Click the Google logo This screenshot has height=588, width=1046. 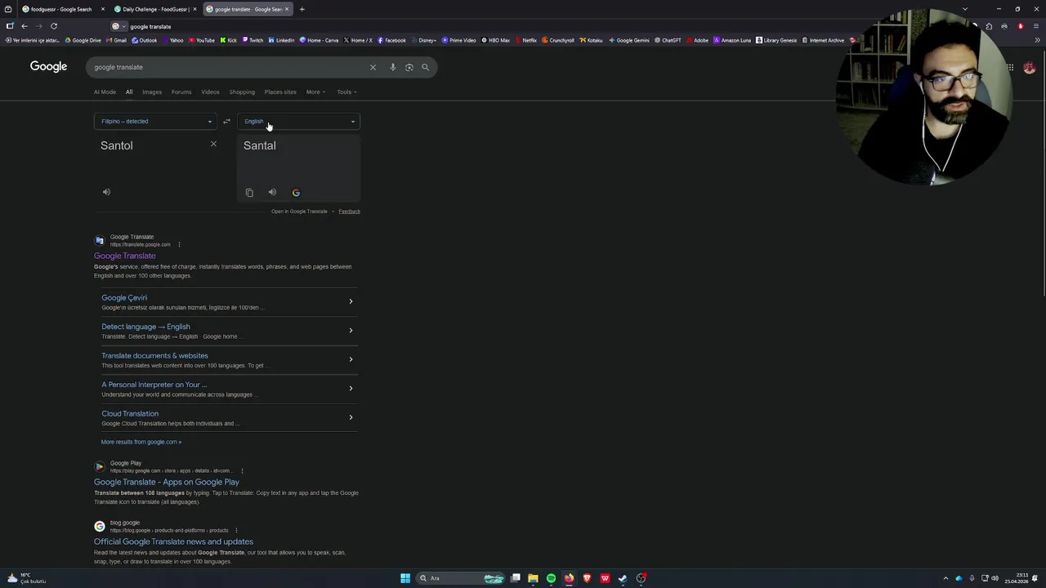pyautogui.click(x=48, y=66)
